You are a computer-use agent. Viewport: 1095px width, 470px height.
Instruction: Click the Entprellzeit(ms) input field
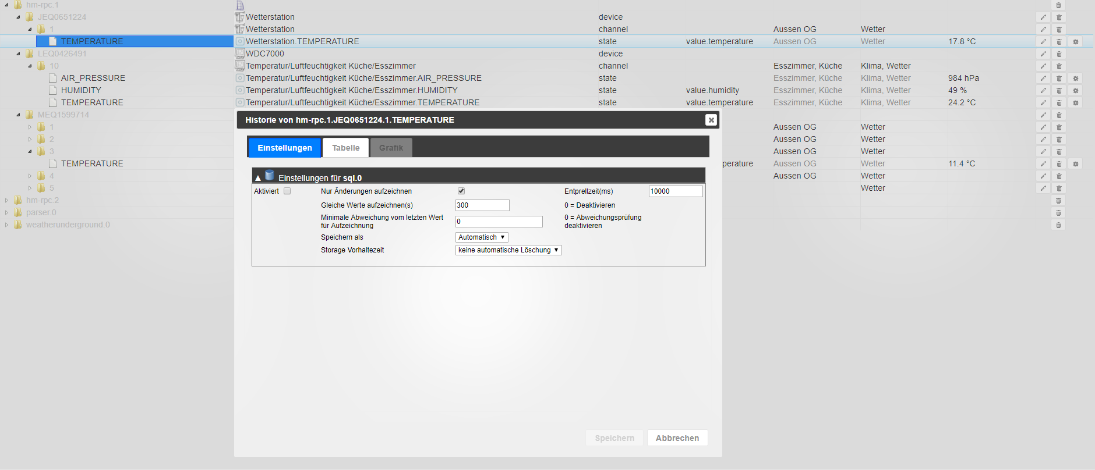[676, 191]
